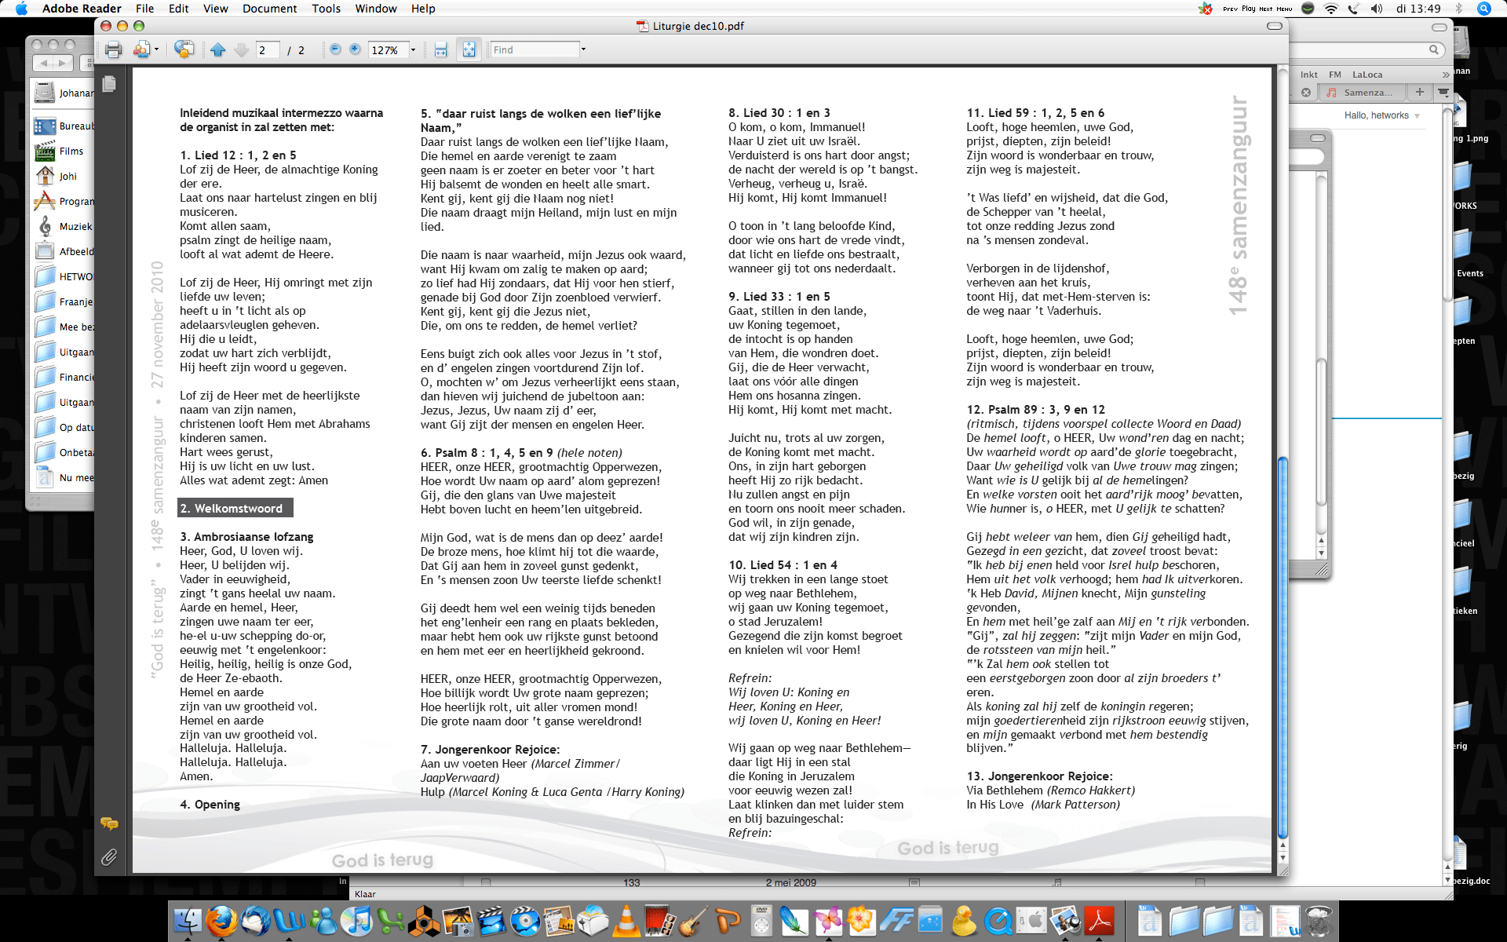Open the Find options dropdown arrow
The height and width of the screenshot is (942, 1507).
pyautogui.click(x=583, y=49)
